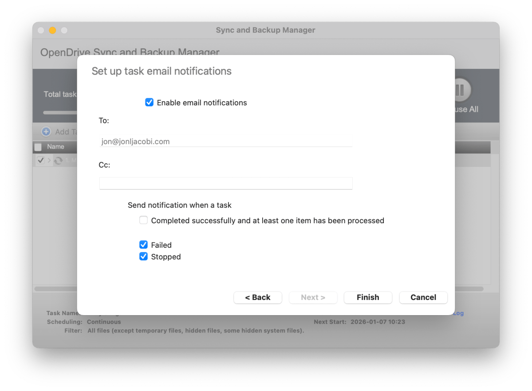Focus the Cc email input field
This screenshot has height=391, width=532.
click(225, 183)
